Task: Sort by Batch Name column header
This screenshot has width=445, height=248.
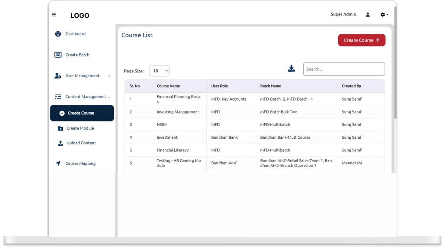Action: pos(270,86)
